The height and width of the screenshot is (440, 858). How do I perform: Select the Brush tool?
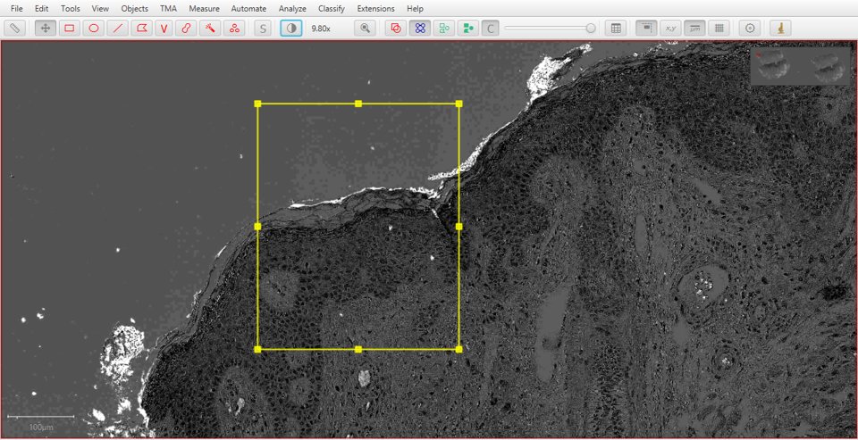pos(186,28)
